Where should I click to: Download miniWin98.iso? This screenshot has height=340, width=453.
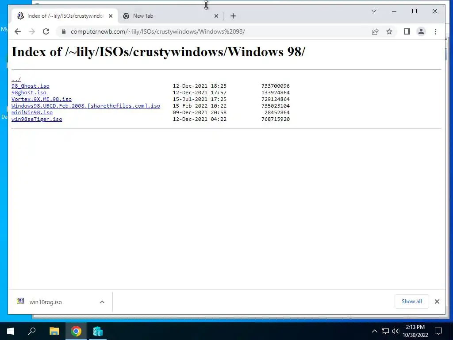(32, 112)
